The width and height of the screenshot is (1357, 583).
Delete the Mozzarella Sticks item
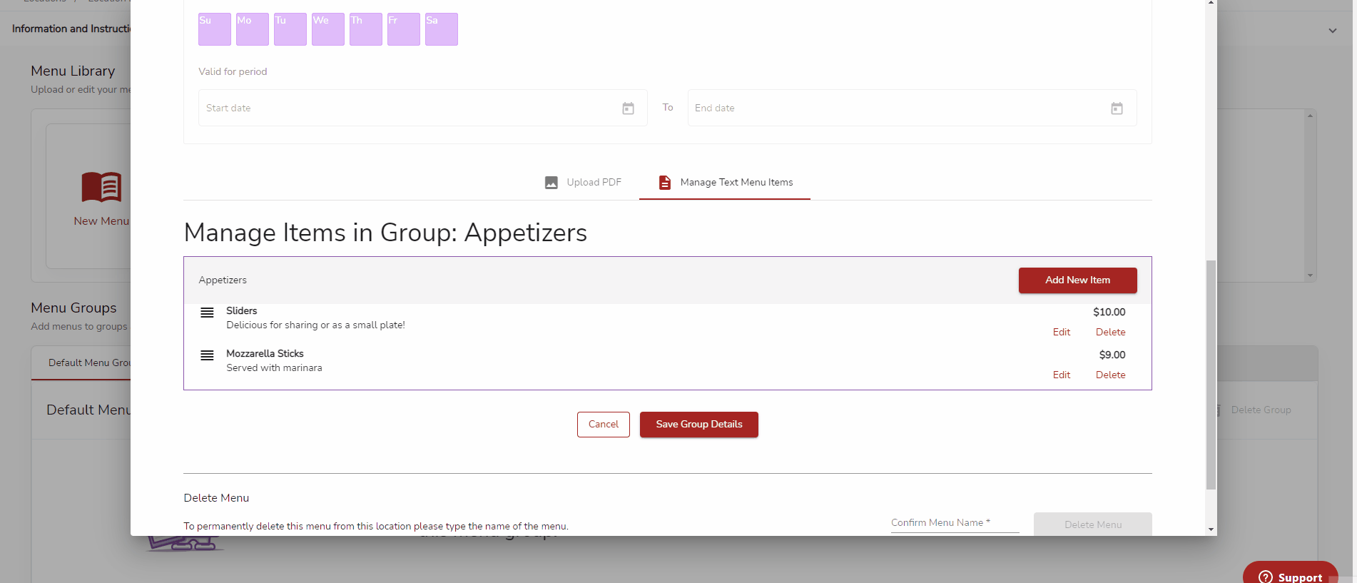tap(1110, 375)
